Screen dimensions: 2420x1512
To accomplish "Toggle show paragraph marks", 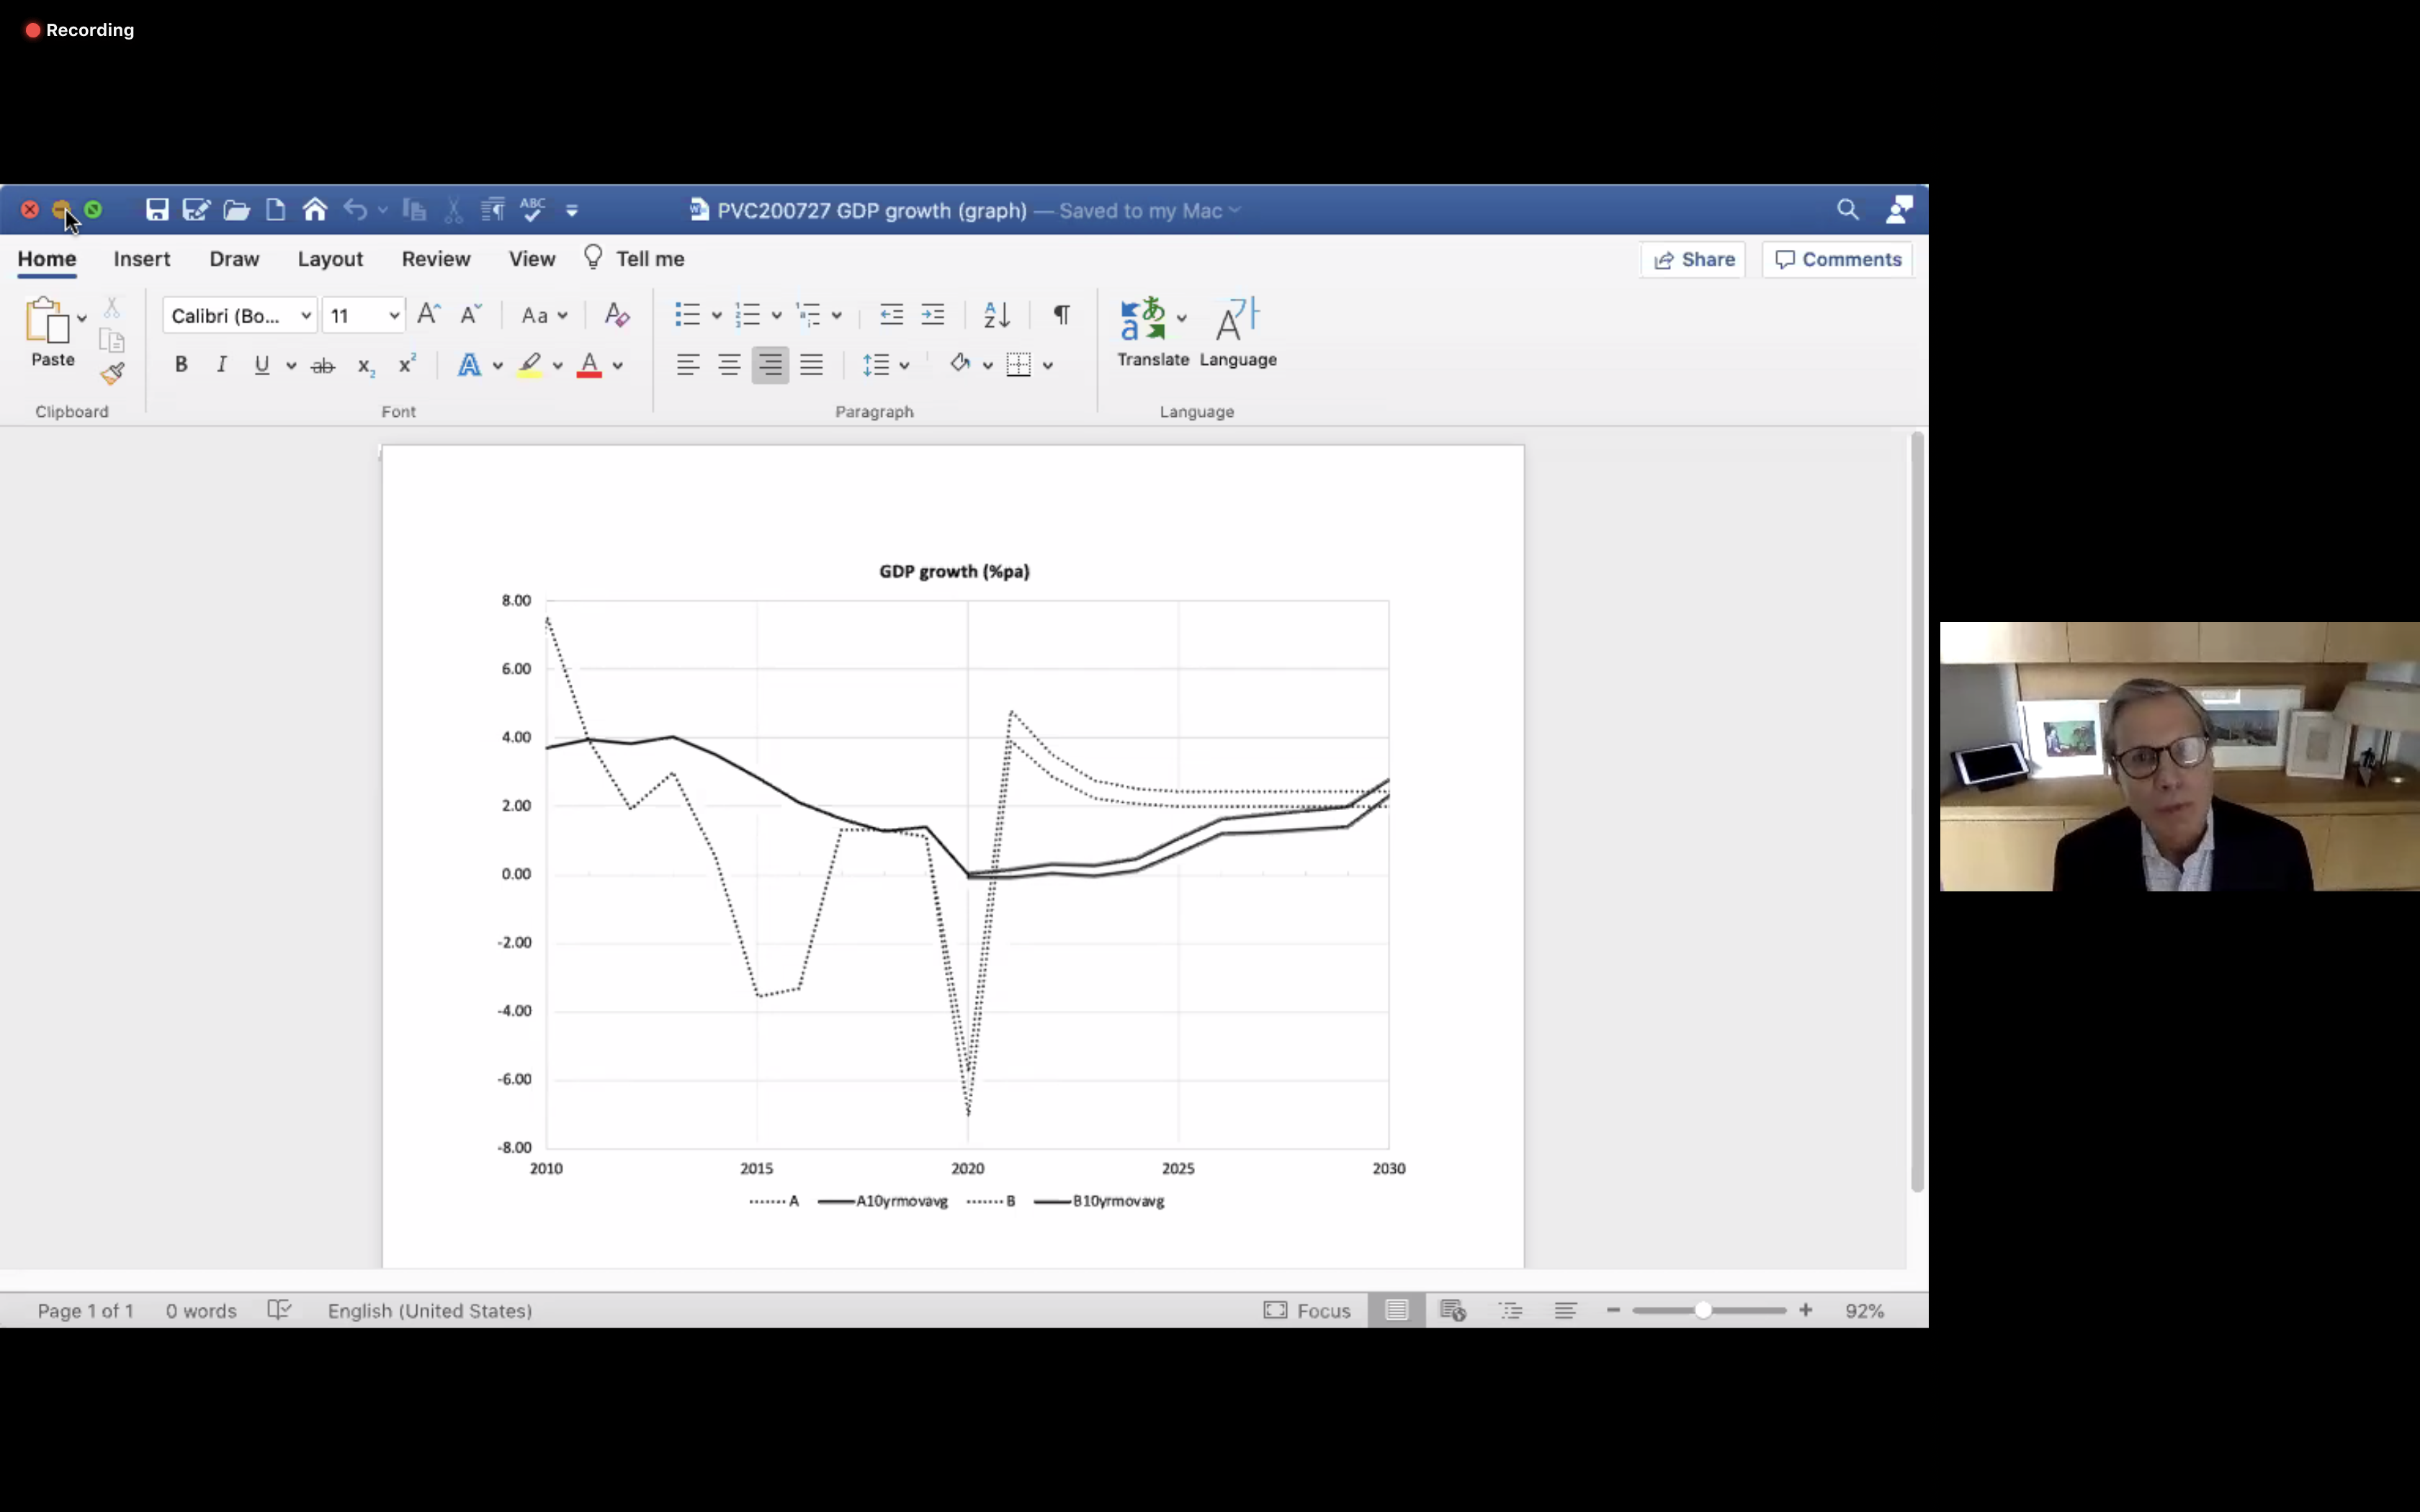I will [x=1062, y=316].
